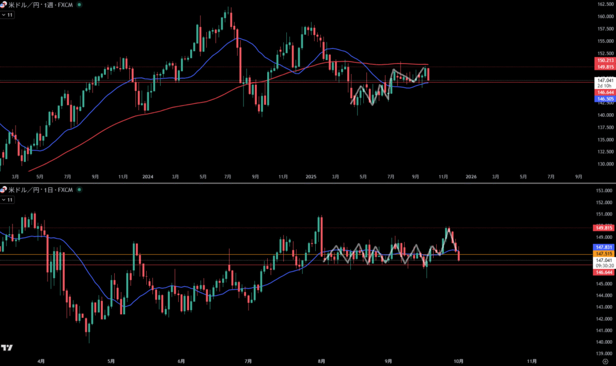
Task: Open symbol search from the 米ドル/円 1日 title
Action: coord(42,190)
